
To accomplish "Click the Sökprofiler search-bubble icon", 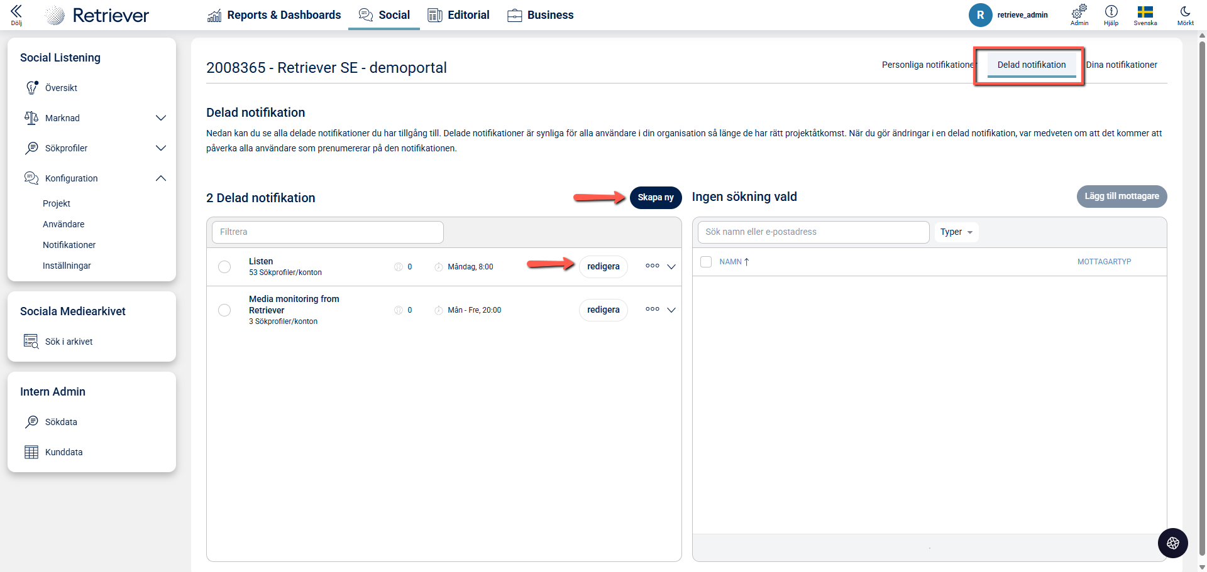I will (31, 148).
